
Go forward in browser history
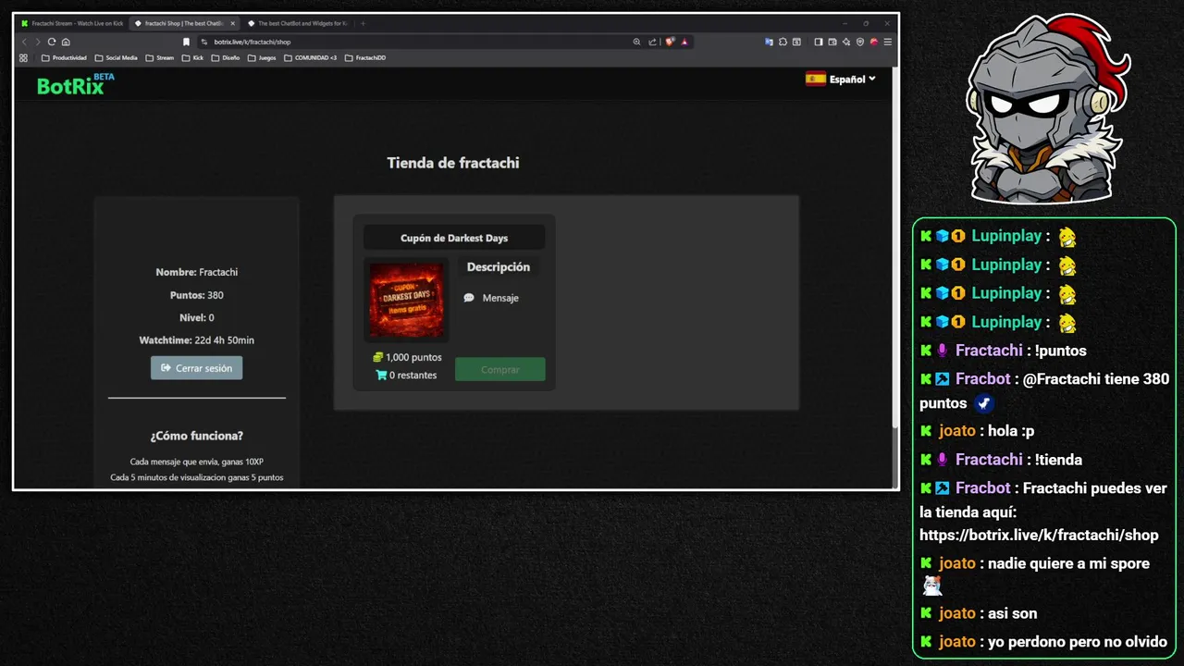(x=38, y=42)
